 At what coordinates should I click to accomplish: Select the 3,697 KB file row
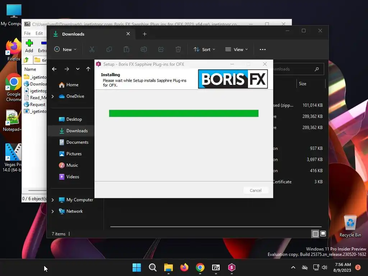(x=298, y=159)
